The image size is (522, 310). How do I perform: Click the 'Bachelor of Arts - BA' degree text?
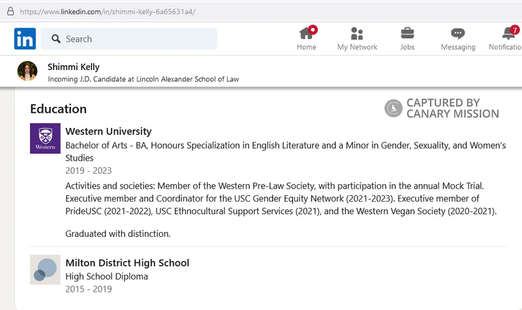pos(286,151)
